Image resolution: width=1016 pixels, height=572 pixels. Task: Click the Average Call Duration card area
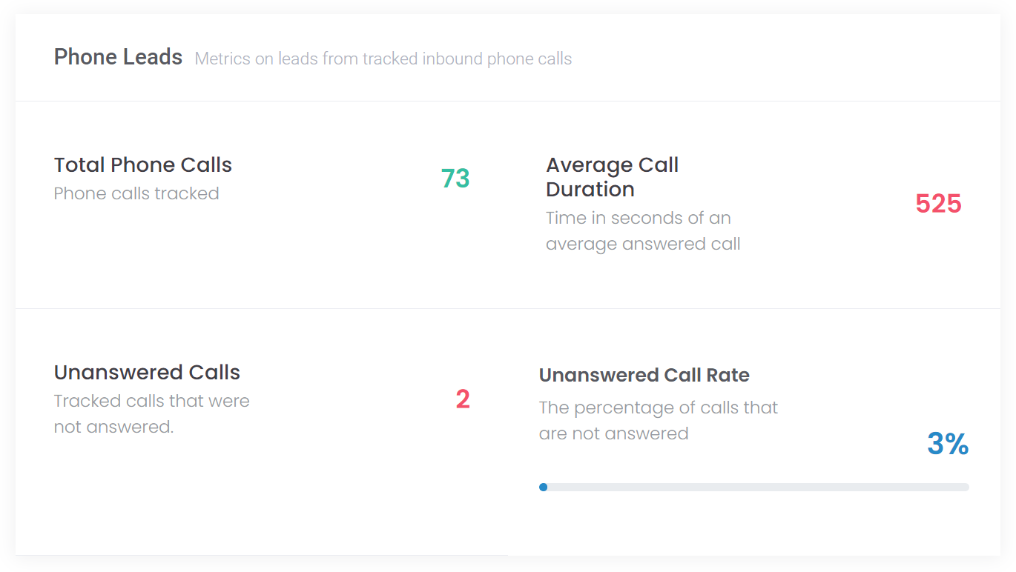tap(754, 205)
